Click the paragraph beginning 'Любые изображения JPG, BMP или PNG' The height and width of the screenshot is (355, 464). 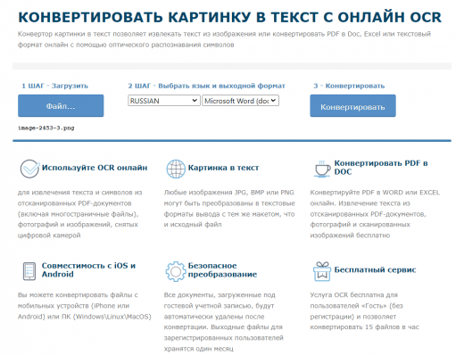(x=229, y=209)
